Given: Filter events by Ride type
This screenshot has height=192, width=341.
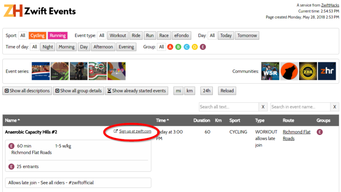Looking at the screenshot, I should coord(136,35).
